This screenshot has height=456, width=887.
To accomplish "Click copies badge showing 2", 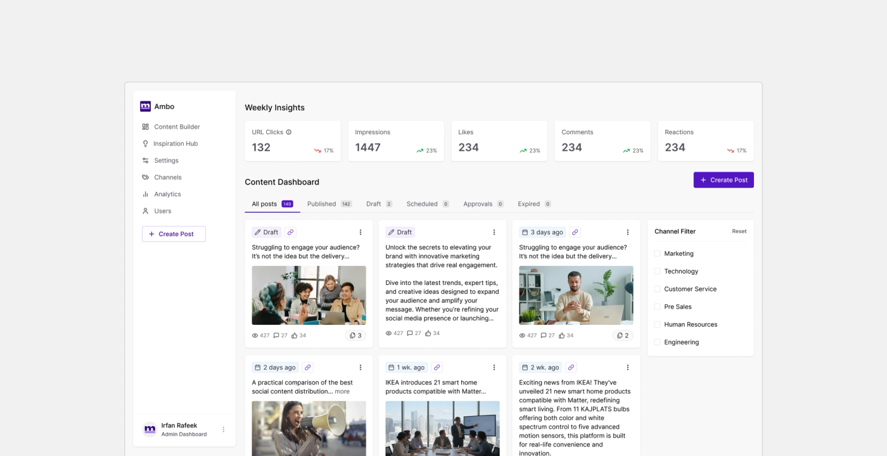I will pos(623,336).
